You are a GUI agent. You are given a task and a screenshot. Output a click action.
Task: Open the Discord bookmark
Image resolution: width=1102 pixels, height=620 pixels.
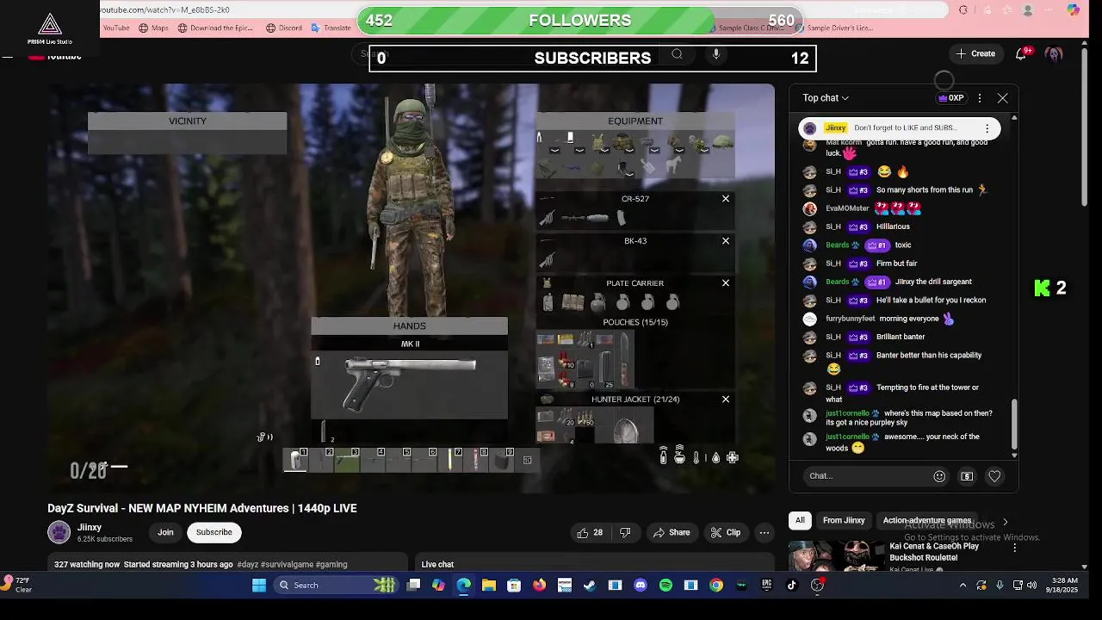pos(284,28)
